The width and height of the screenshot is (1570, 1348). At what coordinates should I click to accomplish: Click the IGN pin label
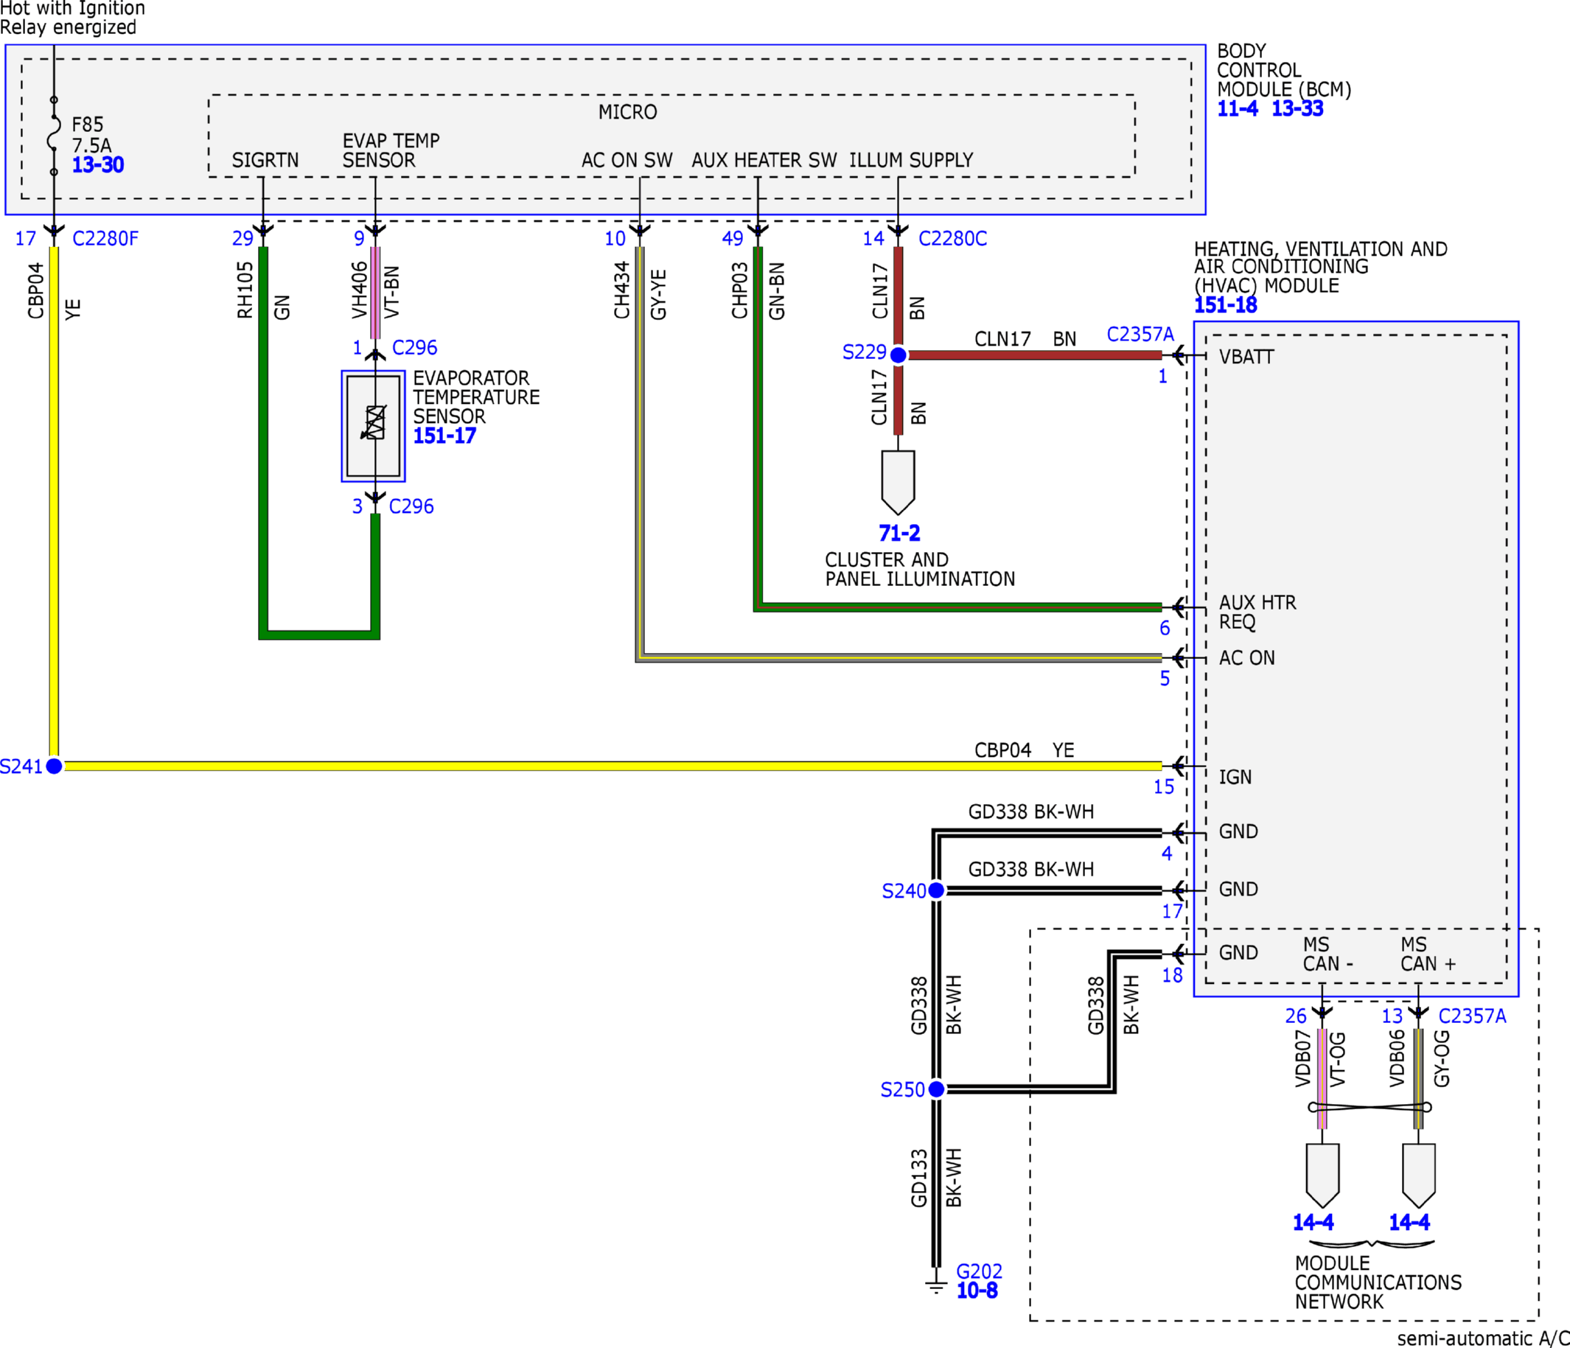(x=1235, y=777)
